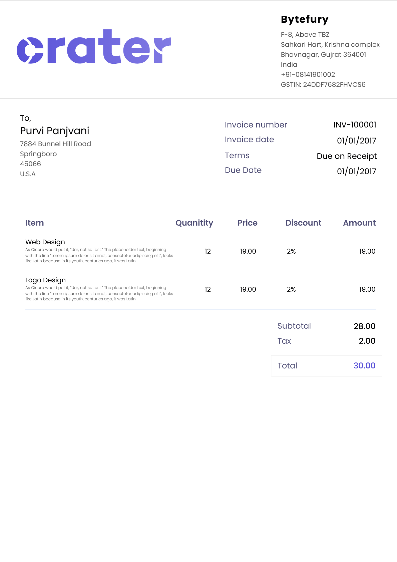This screenshot has height=562, width=397.
Task: Select the GSTIN number line
Action: pyautogui.click(x=323, y=85)
